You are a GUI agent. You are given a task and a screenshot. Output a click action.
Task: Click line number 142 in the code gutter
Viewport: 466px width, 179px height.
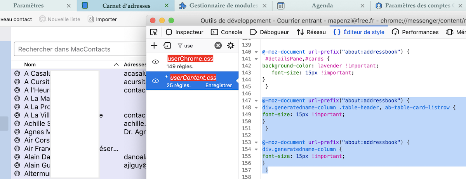[x=247, y=66]
